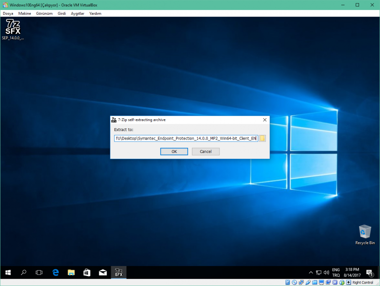Click the VirtualBox keyboard capture arrow icon
Image resolution: width=380 pixels, height=286 pixels.
(348, 282)
